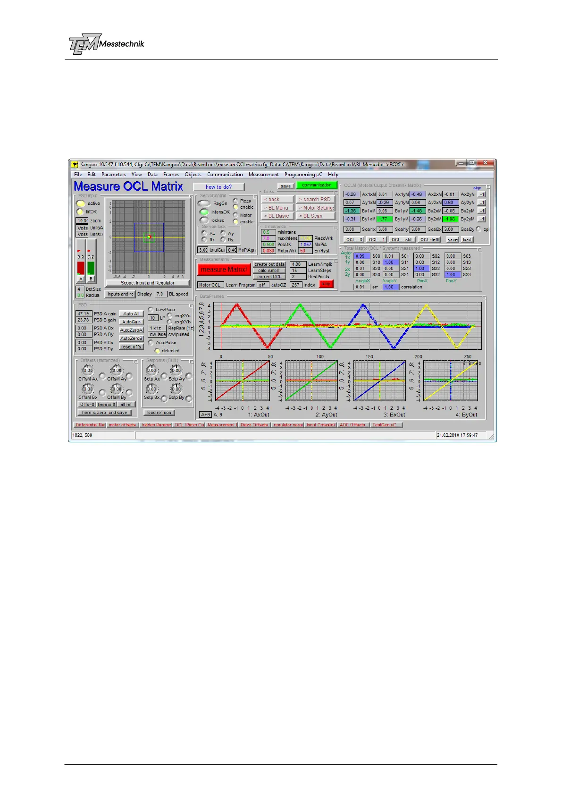Follow the > search PSD link button
This screenshot has height=795, width=562.
pos(315,199)
